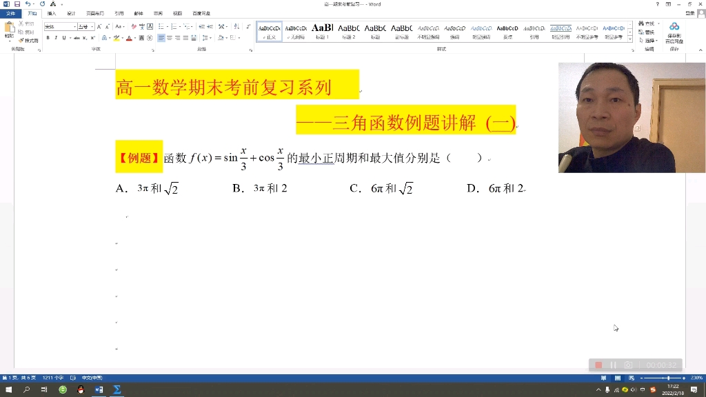Center align the paragraph
Viewport: 706px width, 397px height.
(x=170, y=38)
